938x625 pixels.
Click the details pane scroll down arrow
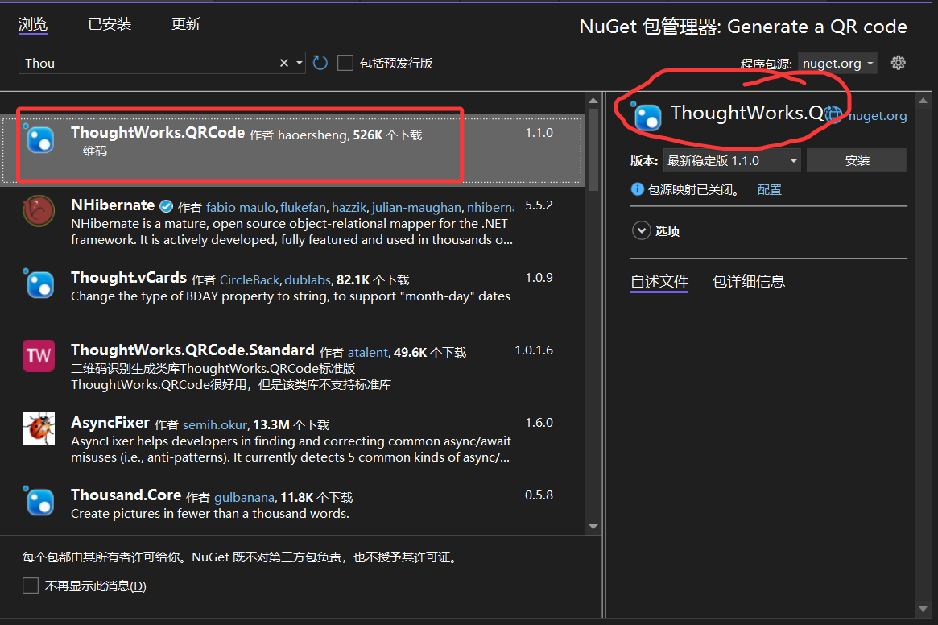(x=923, y=610)
